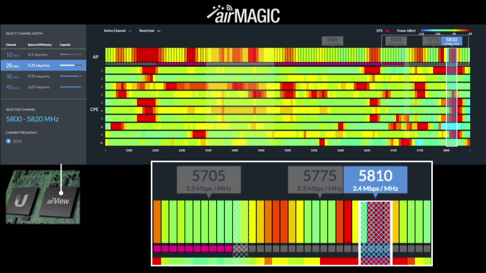The height and width of the screenshot is (273, 486).
Task: Click the Restricted legend pattern icon
Action: tap(159, 31)
